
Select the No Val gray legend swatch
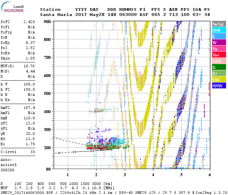click(219, 24)
